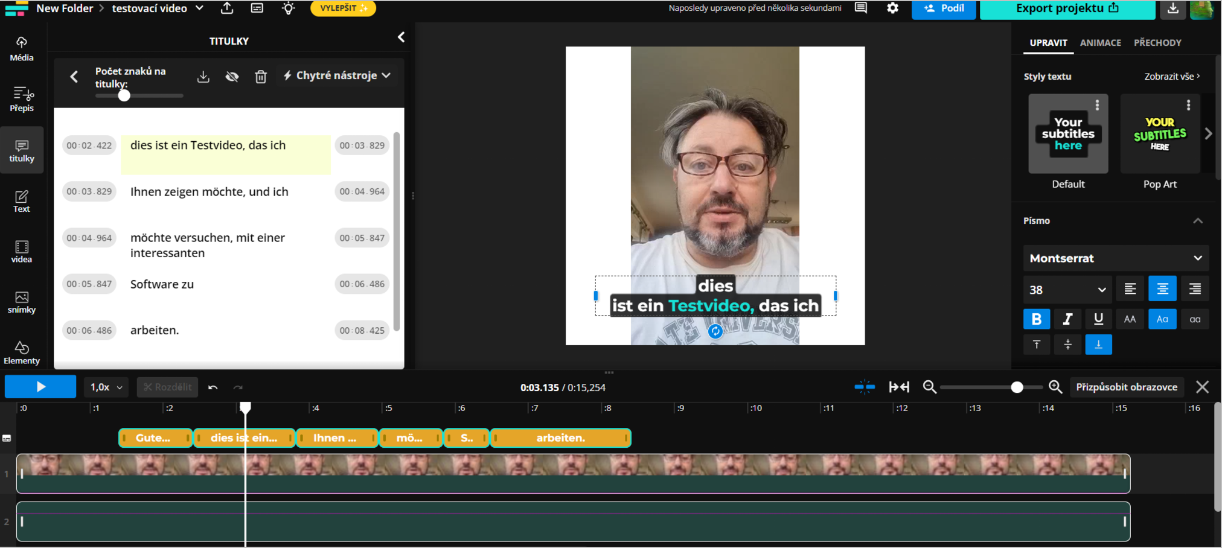Open the Text sidebar panel
The height and width of the screenshot is (548, 1222).
pyautogui.click(x=22, y=201)
